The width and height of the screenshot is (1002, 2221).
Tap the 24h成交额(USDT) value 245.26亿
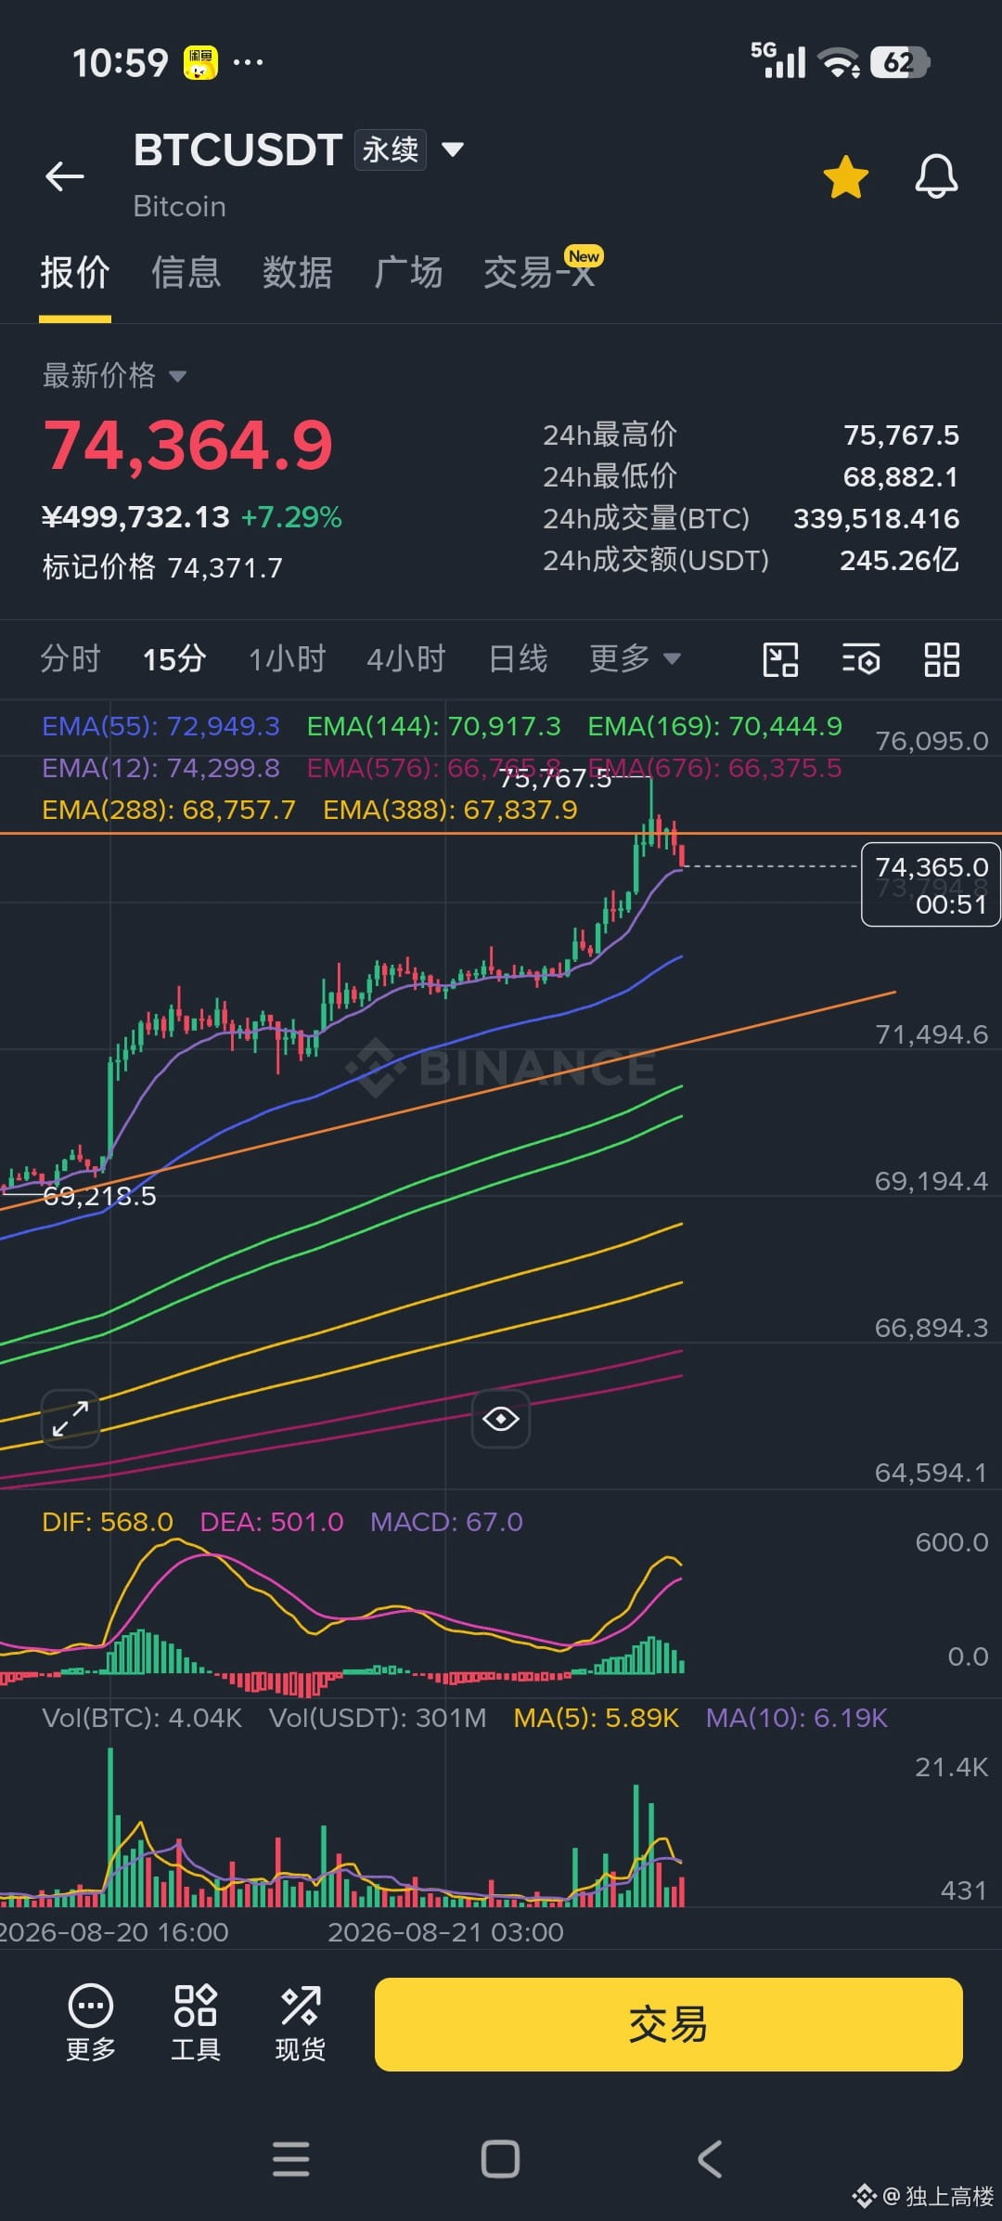899,560
